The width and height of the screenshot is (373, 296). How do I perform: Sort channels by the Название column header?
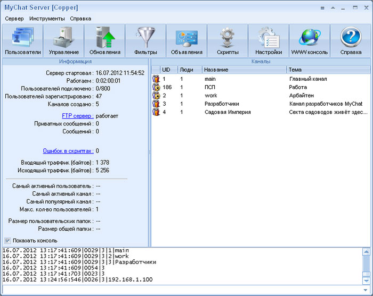(244, 70)
